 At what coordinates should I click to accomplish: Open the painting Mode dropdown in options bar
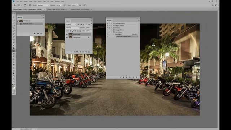pyautogui.click(x=43, y=5)
